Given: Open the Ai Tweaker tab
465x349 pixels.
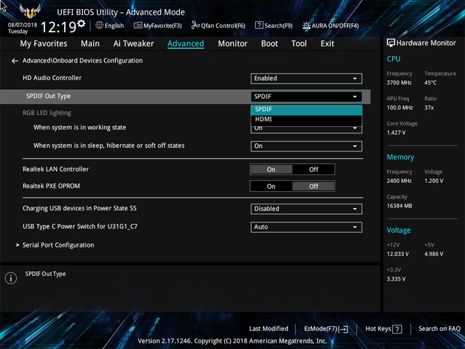Looking at the screenshot, I should (134, 44).
